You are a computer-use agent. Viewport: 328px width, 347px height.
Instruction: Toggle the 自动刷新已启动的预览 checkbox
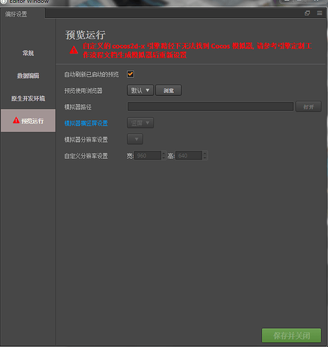click(x=131, y=74)
